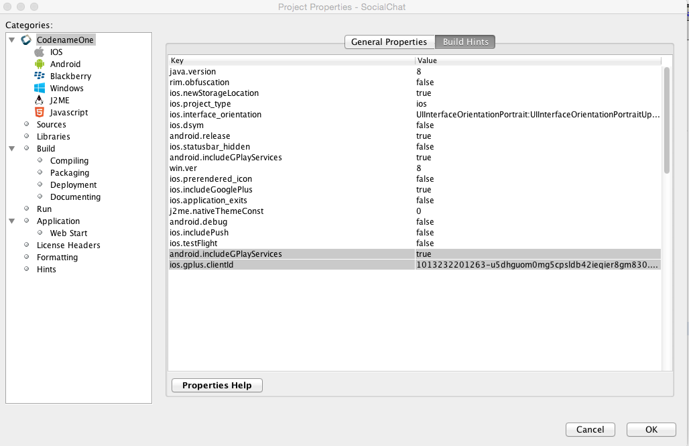Click the build hints vertical scrollbar

tap(666, 121)
